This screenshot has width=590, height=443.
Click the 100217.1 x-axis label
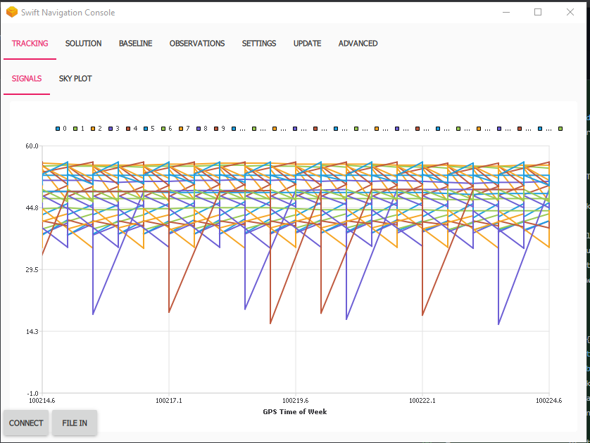click(168, 401)
